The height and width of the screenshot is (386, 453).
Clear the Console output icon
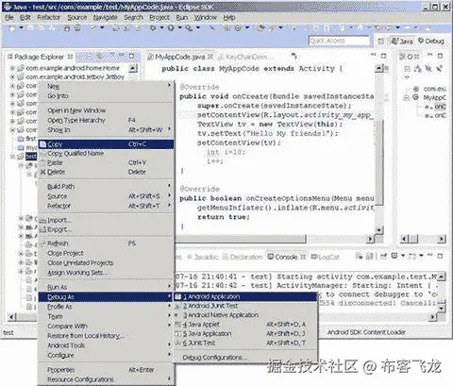point(359,257)
